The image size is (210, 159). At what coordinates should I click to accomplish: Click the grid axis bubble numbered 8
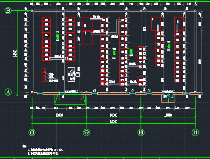tap(32, 133)
